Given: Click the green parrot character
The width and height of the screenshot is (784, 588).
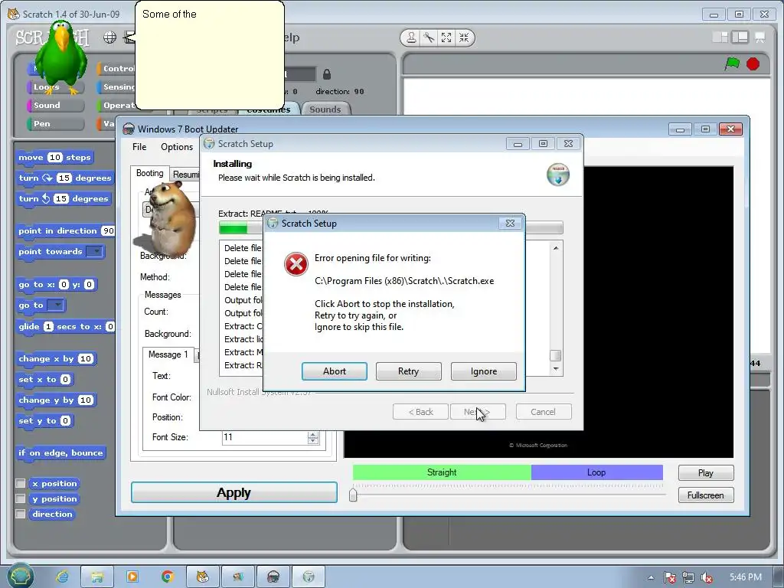Looking at the screenshot, I should (x=61, y=57).
